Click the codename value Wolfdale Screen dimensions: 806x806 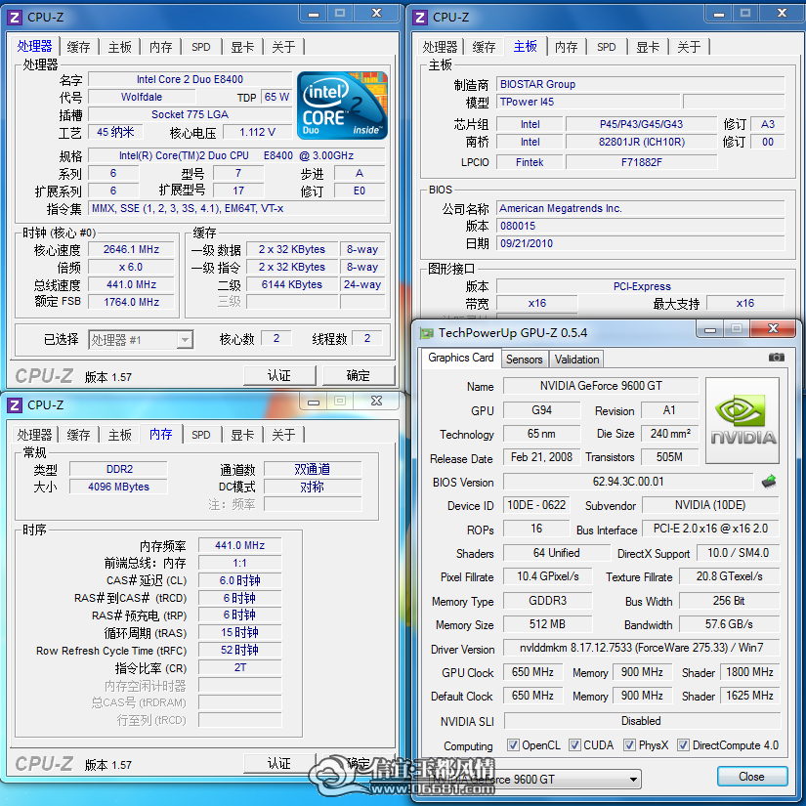142,97
